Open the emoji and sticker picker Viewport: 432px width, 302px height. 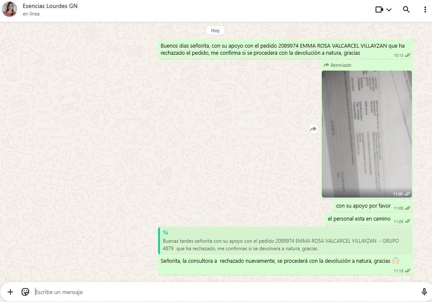tap(25, 292)
